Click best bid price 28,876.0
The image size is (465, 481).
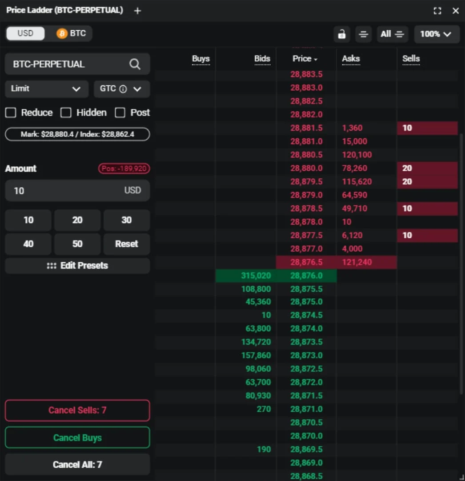click(x=306, y=276)
